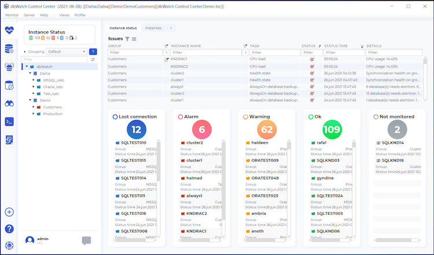This screenshot has height=255, width=434.
Task: Open the database settings sidebar icon
Action: coord(9,49)
